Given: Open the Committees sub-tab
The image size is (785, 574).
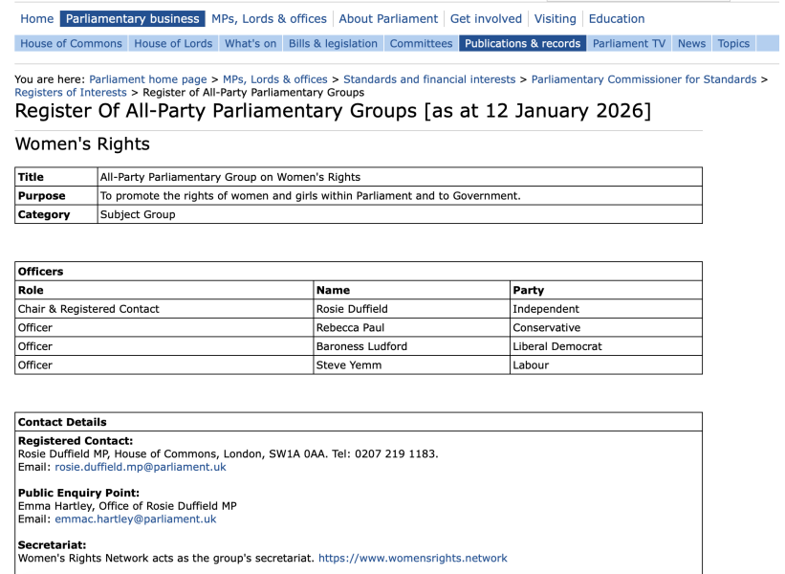Looking at the screenshot, I should point(421,43).
